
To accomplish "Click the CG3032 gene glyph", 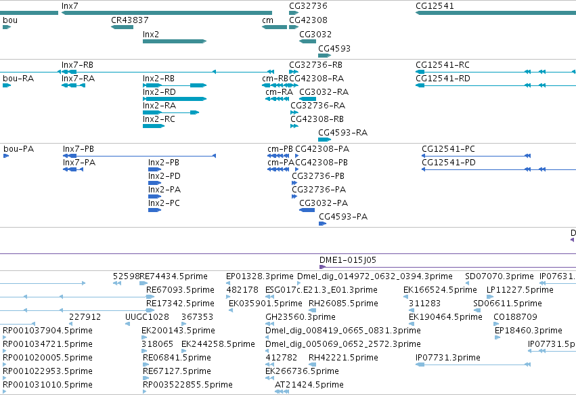I will (x=307, y=41).
